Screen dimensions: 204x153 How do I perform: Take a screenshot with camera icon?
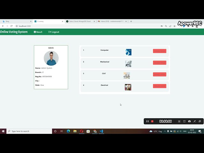[x=189, y=121]
